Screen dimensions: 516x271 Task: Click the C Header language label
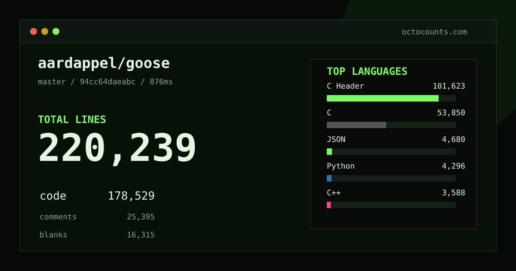tap(345, 86)
